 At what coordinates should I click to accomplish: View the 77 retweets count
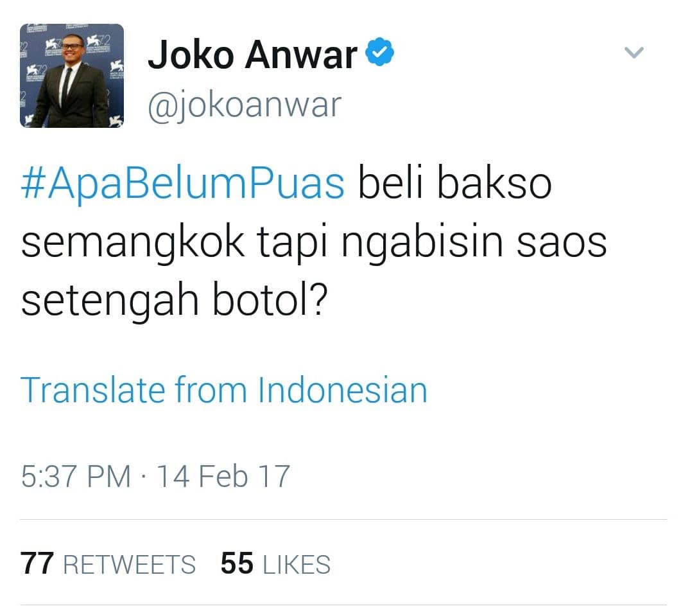click(108, 564)
